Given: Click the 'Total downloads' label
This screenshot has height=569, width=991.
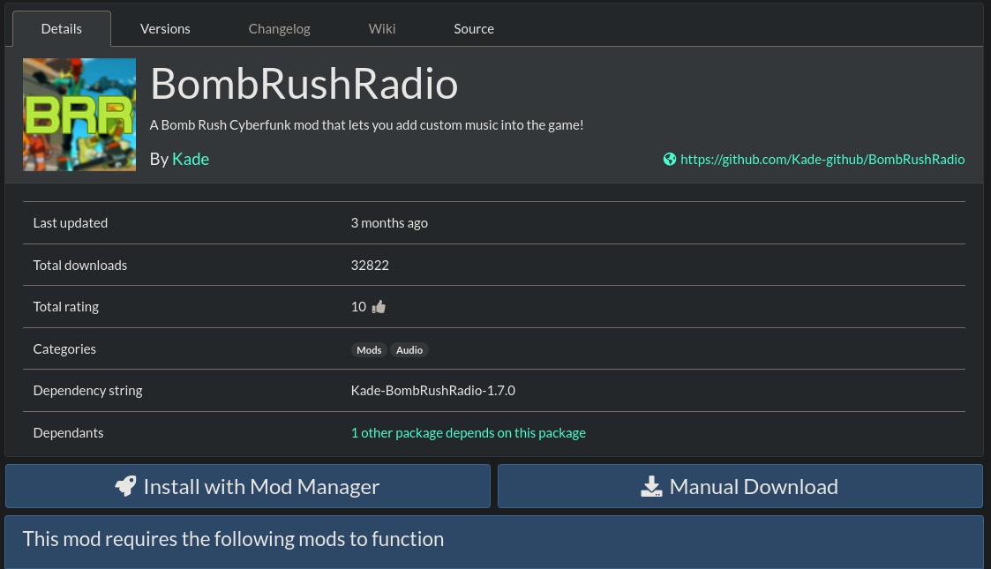Looking at the screenshot, I should pyautogui.click(x=80, y=266).
